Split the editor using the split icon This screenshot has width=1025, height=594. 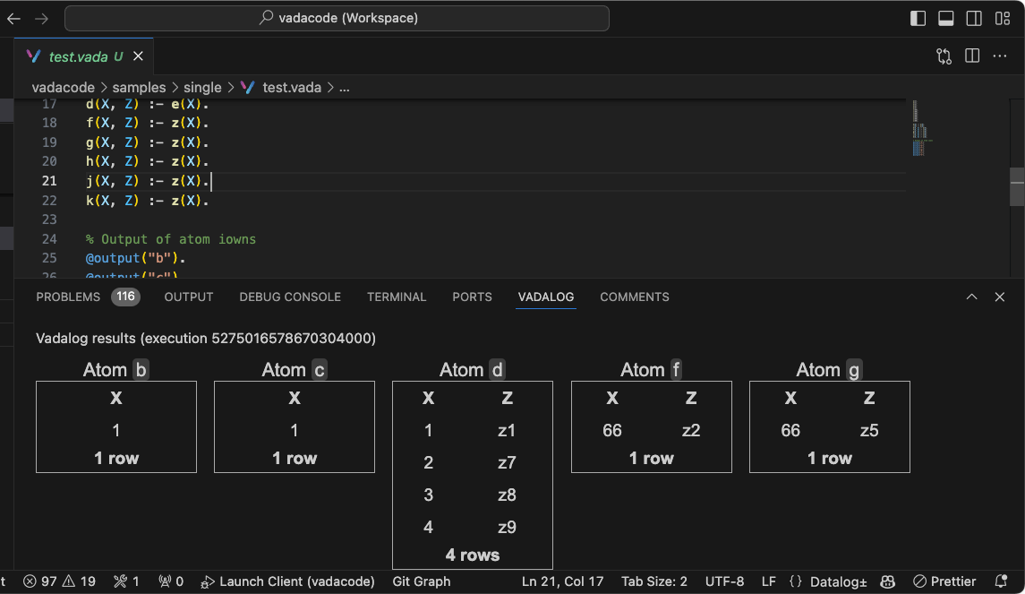971,56
